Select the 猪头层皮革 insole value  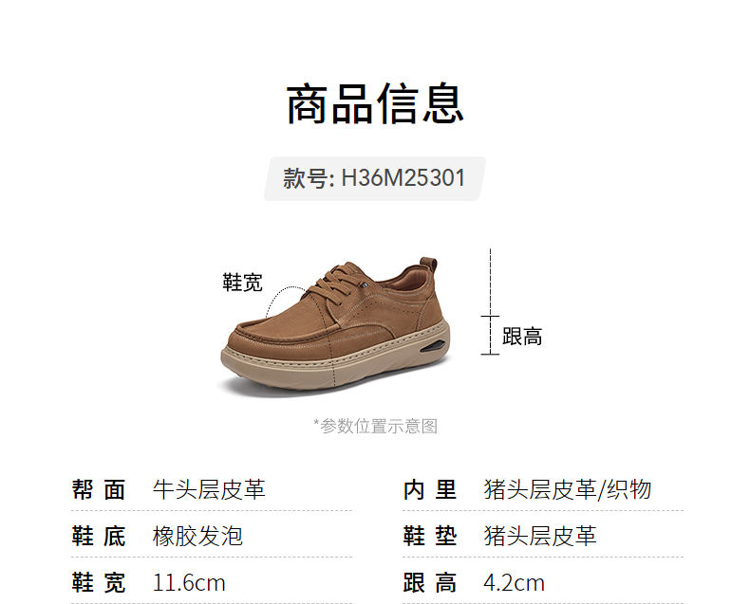[x=540, y=536]
